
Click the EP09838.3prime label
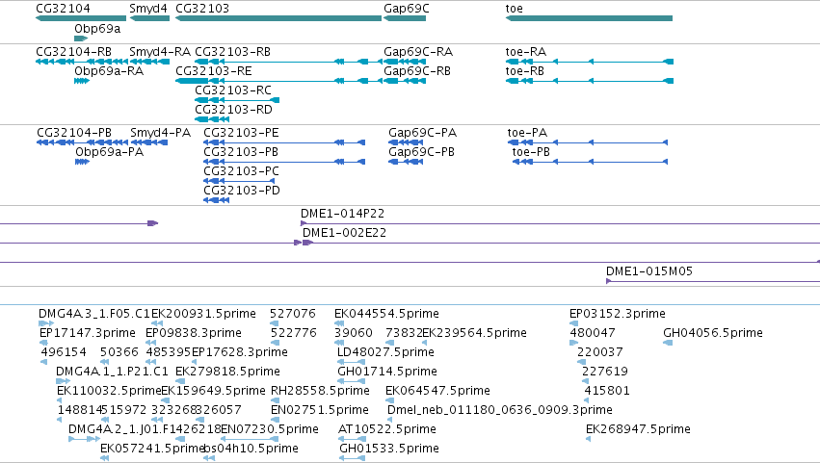tap(194, 333)
